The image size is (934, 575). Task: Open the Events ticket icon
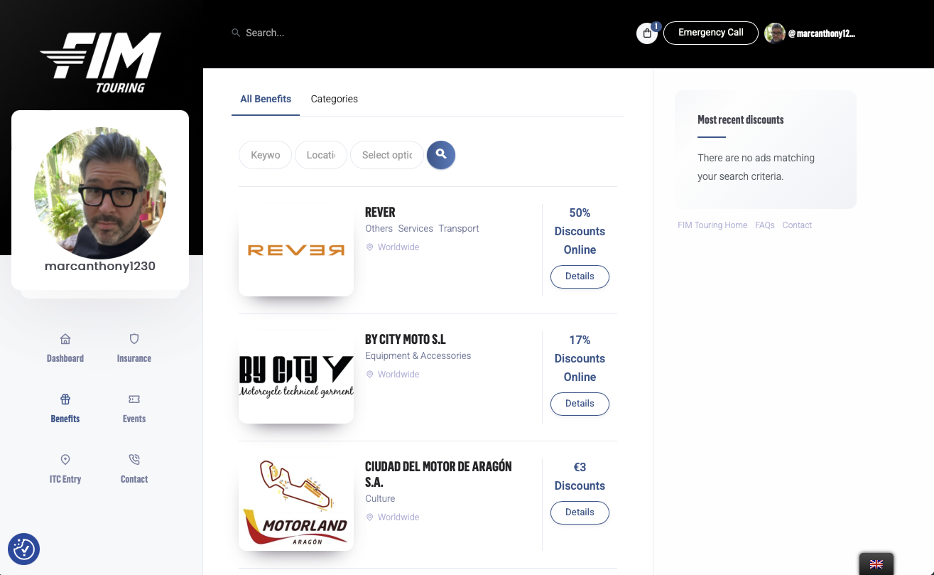[134, 399]
